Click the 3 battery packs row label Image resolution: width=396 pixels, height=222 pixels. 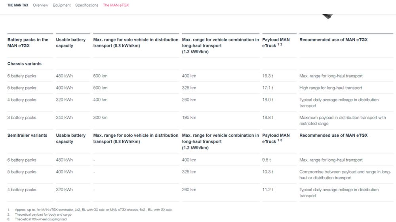point(22,118)
